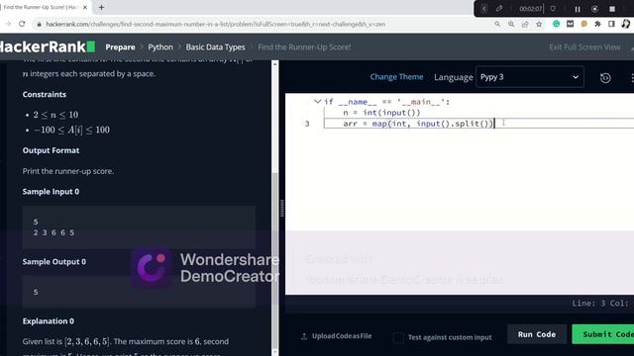Screen dimensions: 634x356
Task: Close the Find the Runner-Up Score tab
Action: click(x=85, y=7)
